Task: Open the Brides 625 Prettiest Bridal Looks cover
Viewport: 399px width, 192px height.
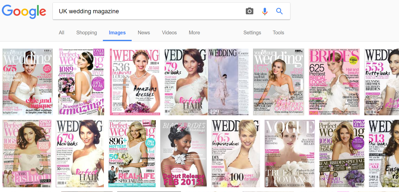Action: (334, 82)
